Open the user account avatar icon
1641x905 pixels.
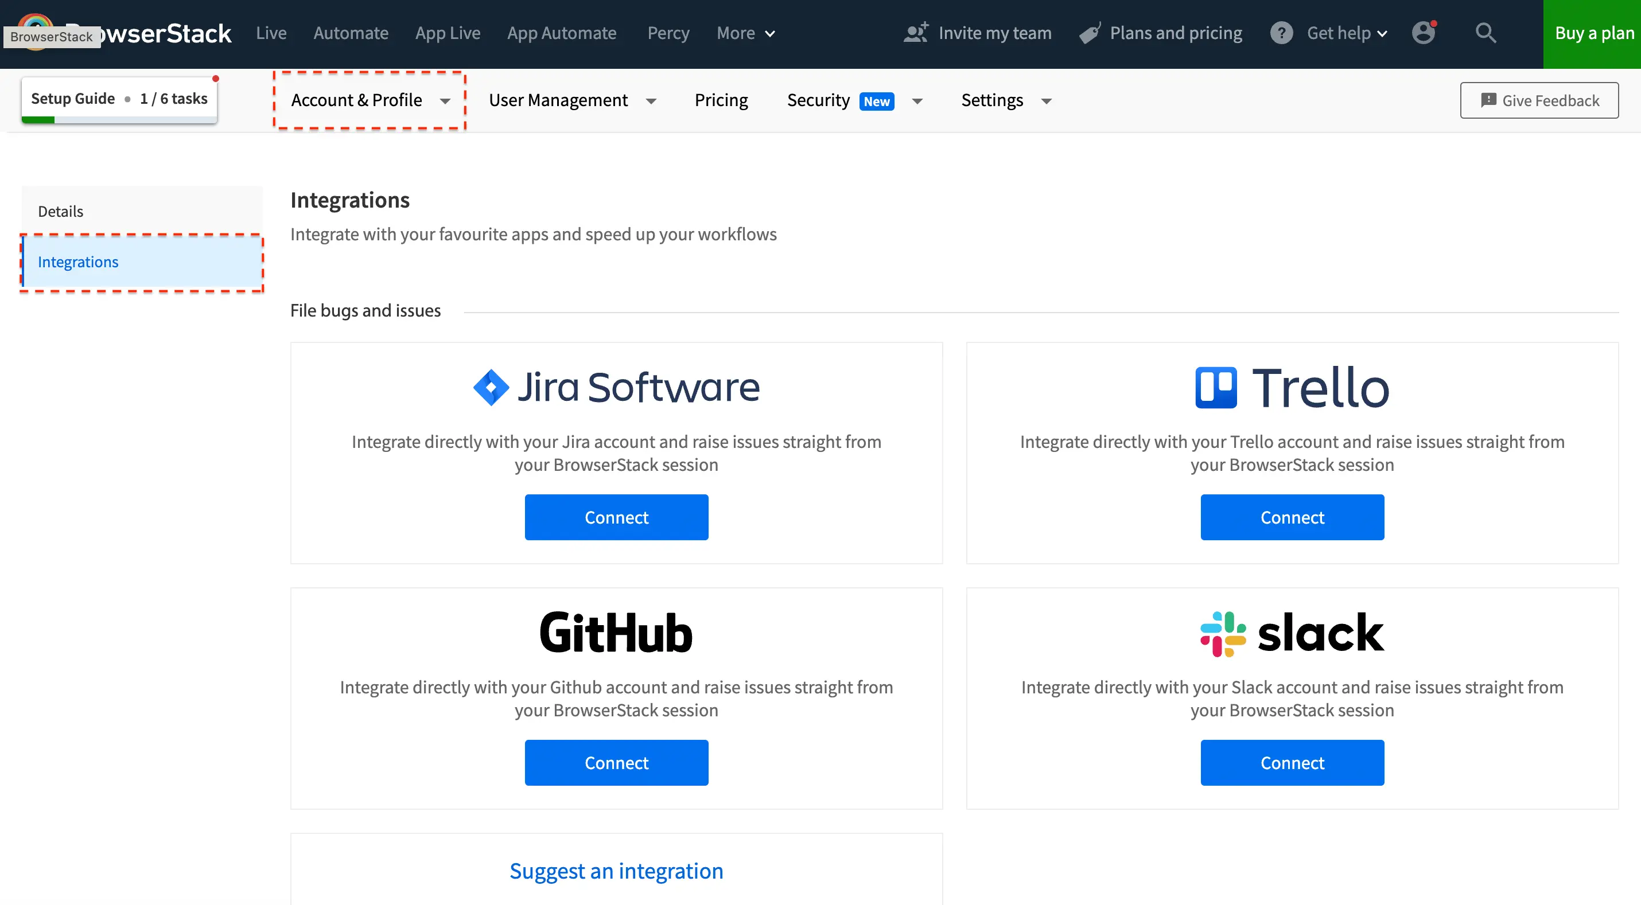click(x=1423, y=33)
